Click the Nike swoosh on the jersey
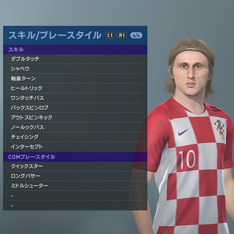 (x=183, y=132)
